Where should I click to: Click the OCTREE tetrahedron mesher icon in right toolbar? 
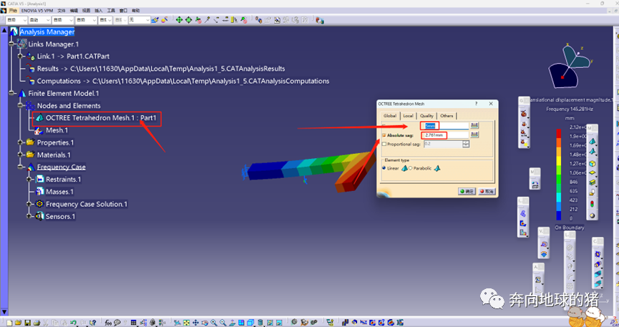click(592, 142)
